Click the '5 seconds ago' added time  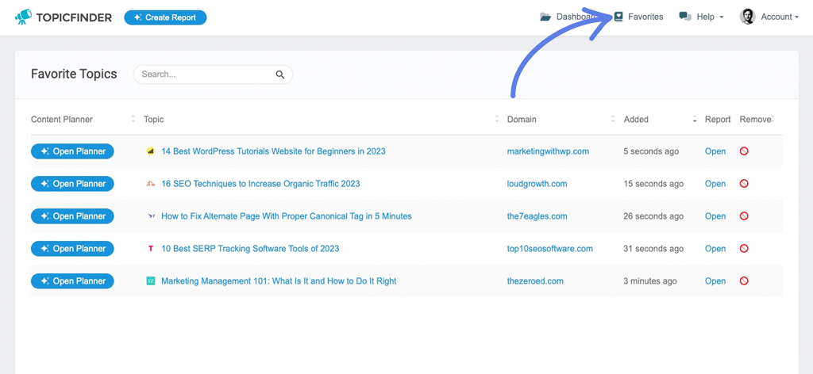click(651, 151)
